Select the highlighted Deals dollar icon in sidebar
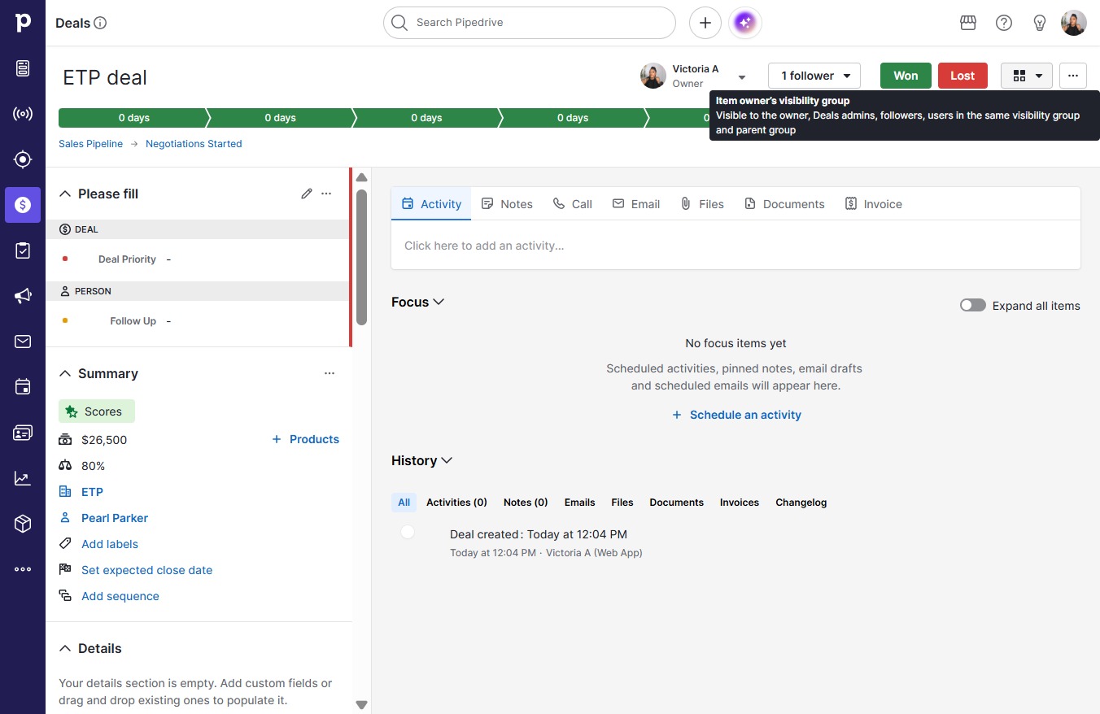 pos(23,205)
